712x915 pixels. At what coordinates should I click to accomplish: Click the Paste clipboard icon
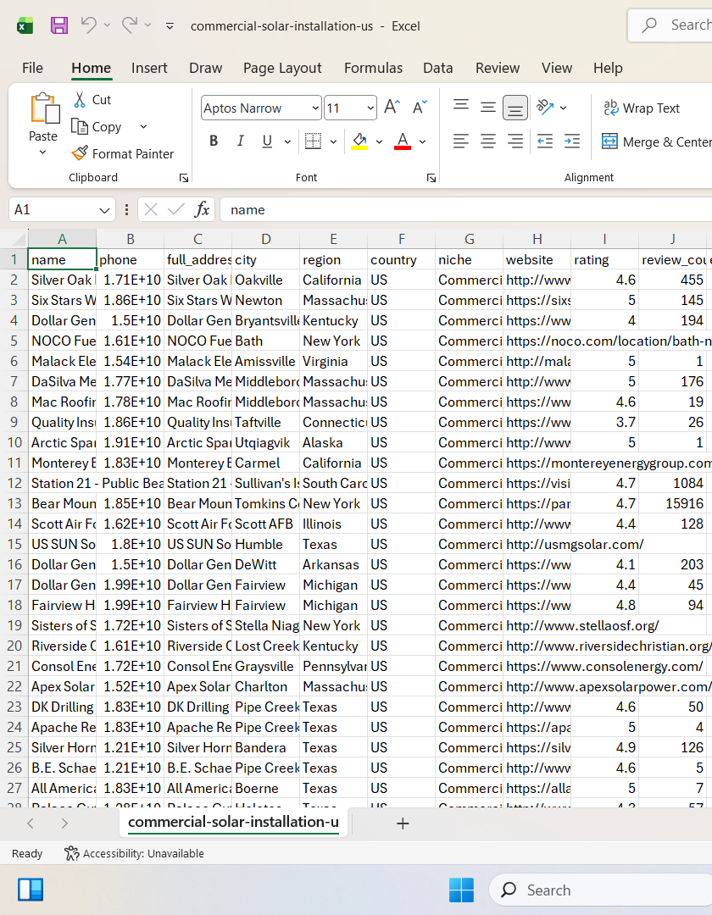click(45, 108)
